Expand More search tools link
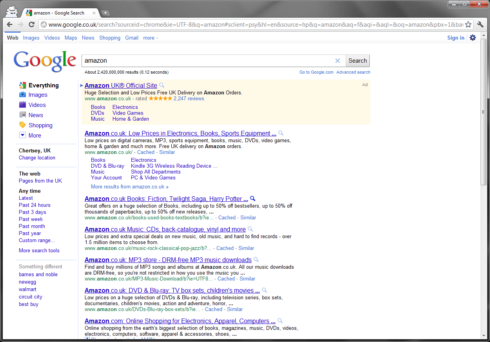The height and width of the screenshot is (342, 490). tap(39, 250)
